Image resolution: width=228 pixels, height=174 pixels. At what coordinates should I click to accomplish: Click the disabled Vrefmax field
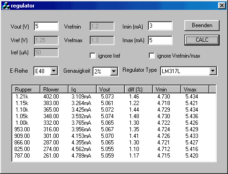102,40
